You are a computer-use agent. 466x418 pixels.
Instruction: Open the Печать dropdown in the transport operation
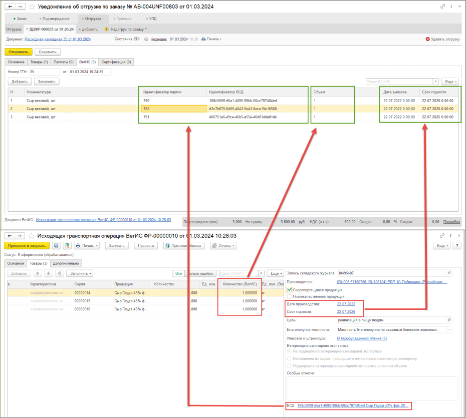point(87,245)
